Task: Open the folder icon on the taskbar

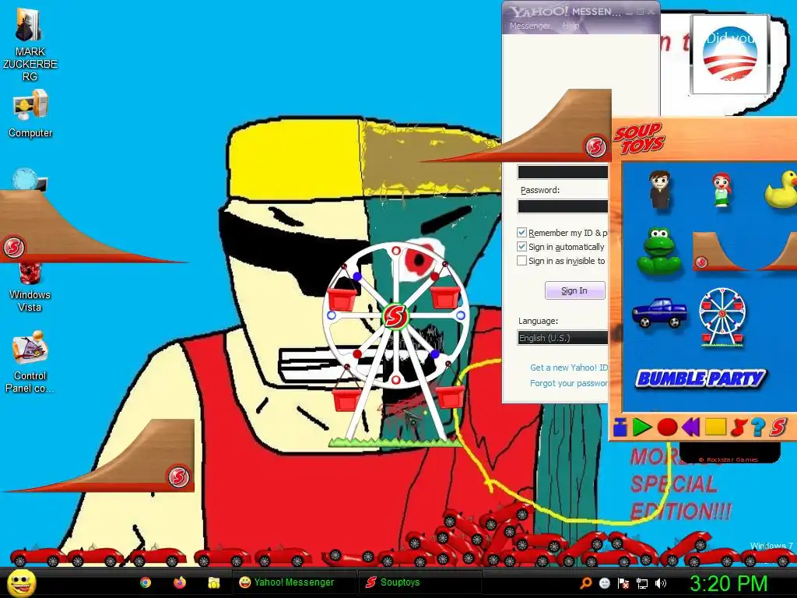Action: pyautogui.click(x=213, y=582)
